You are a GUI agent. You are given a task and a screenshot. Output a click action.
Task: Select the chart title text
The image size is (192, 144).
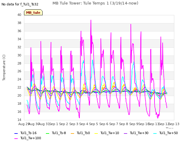pos(95,3)
